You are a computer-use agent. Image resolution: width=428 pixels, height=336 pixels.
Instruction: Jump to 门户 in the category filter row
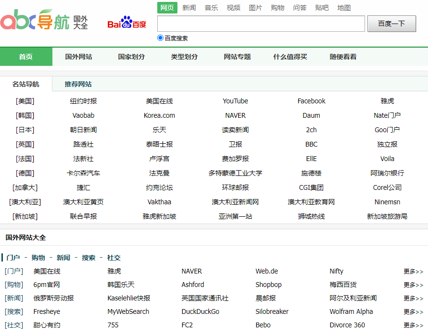click(x=13, y=258)
